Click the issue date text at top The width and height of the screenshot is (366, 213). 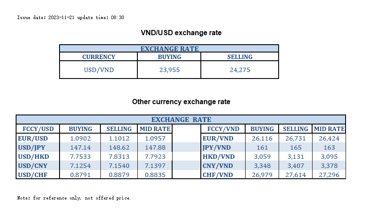coord(71,17)
